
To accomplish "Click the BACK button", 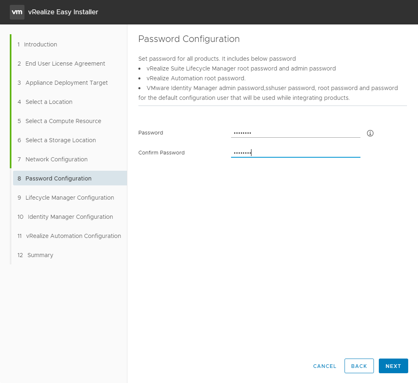I will point(359,366).
